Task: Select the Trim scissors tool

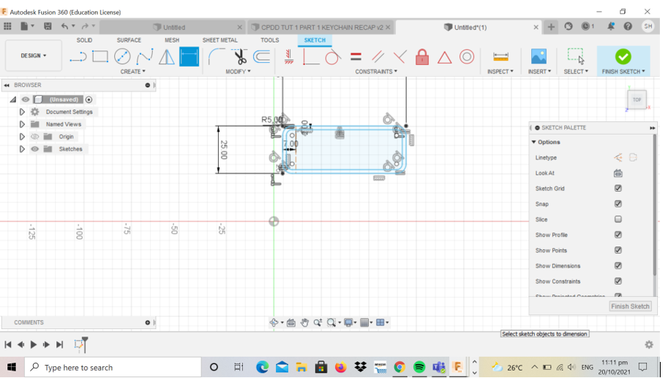Action: pyautogui.click(x=240, y=56)
